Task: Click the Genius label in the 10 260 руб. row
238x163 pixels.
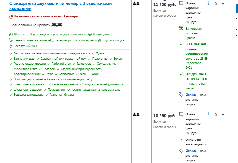Action: click(x=190, y=151)
